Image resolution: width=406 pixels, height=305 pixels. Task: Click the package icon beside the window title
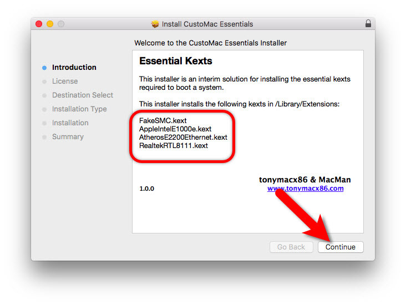155,24
